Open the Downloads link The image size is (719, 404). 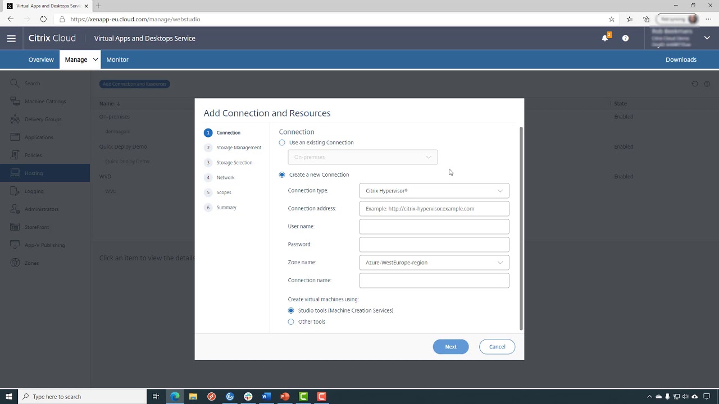coord(681,59)
